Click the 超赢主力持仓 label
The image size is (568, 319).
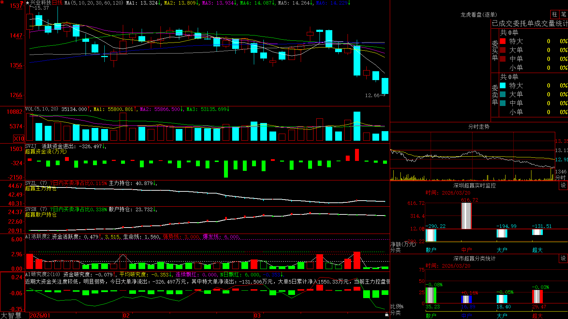[x=41, y=188]
